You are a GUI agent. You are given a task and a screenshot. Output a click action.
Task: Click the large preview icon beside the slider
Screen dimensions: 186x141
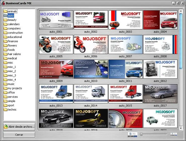point(133,135)
